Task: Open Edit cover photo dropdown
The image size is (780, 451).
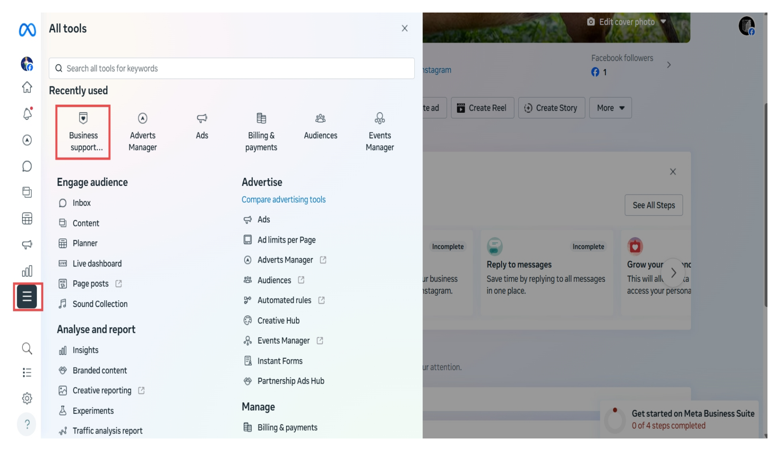Action: (626, 22)
